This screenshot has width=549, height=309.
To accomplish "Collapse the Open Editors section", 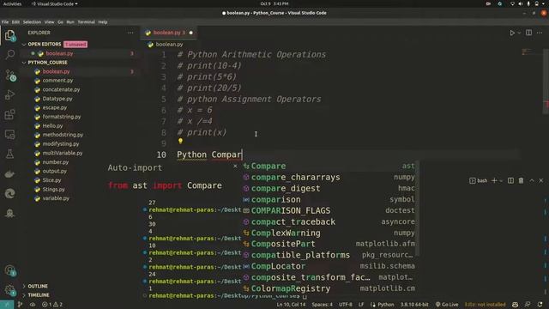I will 44,44.
